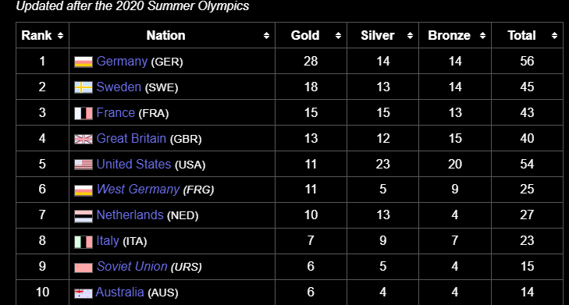Screen dimensions: 569x305
Task: Click the Sweden flag icon
Action: tap(84, 88)
